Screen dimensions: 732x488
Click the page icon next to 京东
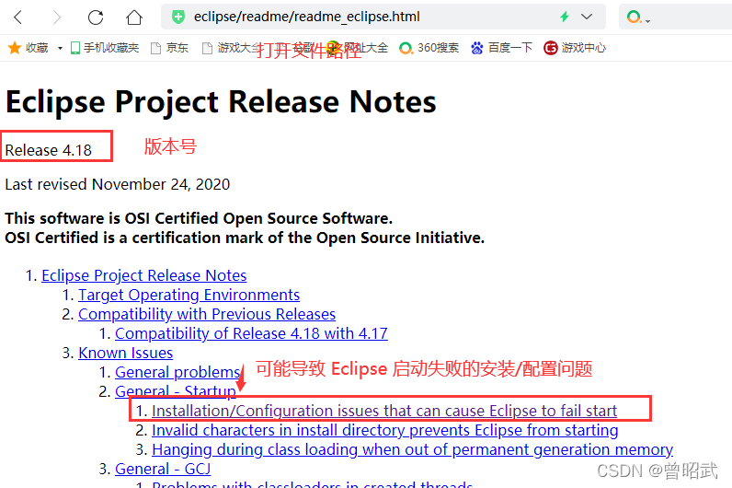156,48
